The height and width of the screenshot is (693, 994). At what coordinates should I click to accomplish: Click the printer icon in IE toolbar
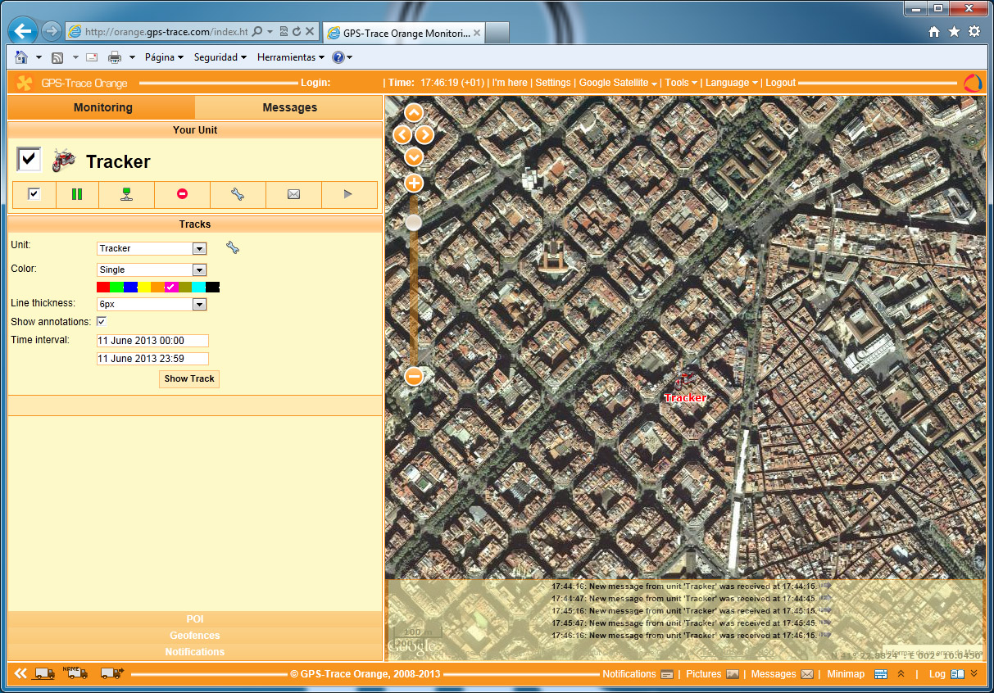coord(115,57)
